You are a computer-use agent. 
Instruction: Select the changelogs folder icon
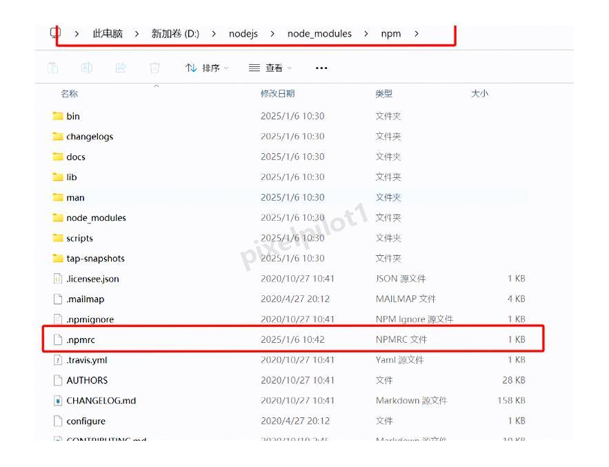click(58, 137)
